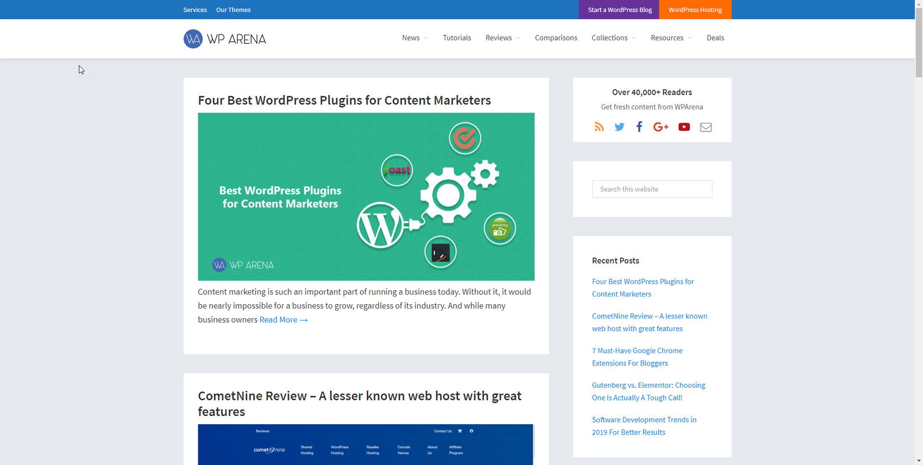Click the WP Arena logo in header
Image resolution: width=923 pixels, height=465 pixels.
click(x=224, y=39)
